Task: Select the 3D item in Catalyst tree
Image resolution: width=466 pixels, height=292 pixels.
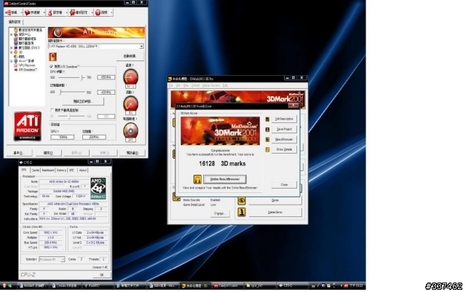Action: coord(20,52)
